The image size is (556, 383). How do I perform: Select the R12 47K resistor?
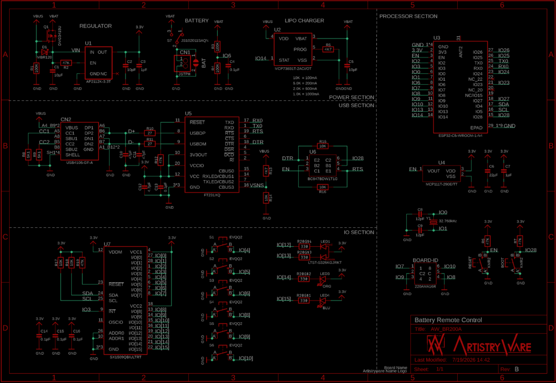[x=161, y=160]
